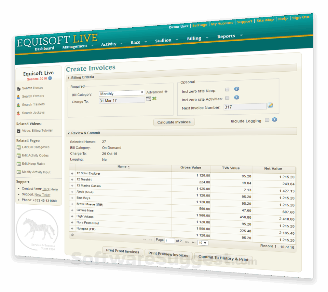Refresh the invoice table with circular arrow icon
Viewport: 328px width, 292px height.
tap(72, 235)
